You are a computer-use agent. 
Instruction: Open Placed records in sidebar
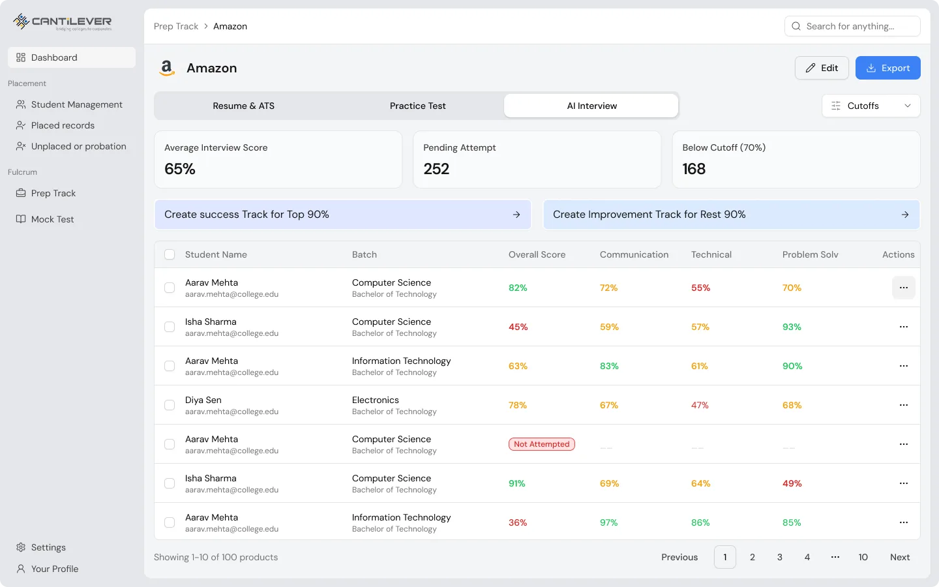pyautogui.click(x=72, y=125)
